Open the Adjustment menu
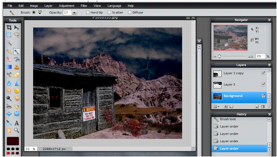277x157 pixels. [x=67, y=6]
